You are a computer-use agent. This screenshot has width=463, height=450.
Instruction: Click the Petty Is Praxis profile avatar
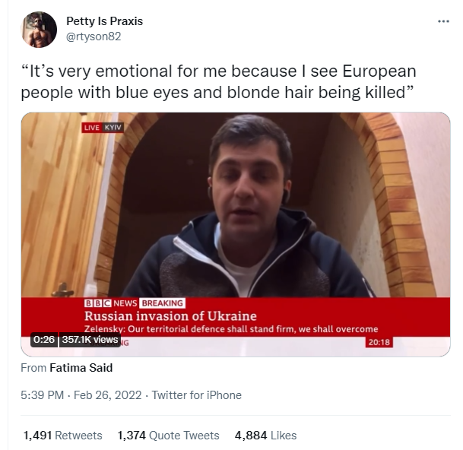pos(39,30)
